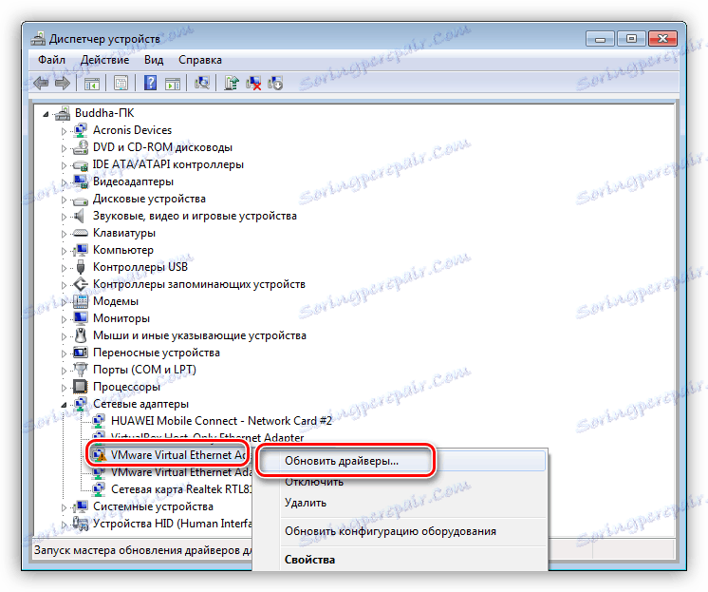Image resolution: width=708 pixels, height=592 pixels.
Task: Expand the Мониторы node
Action: [x=64, y=319]
